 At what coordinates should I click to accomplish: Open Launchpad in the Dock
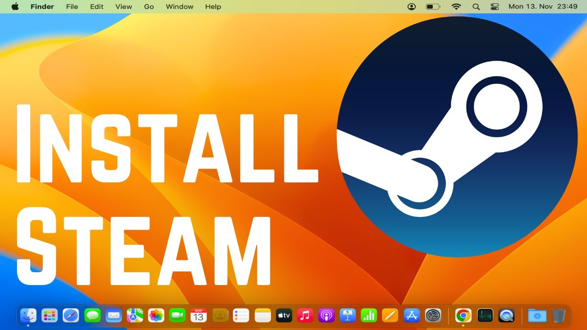[x=50, y=315]
